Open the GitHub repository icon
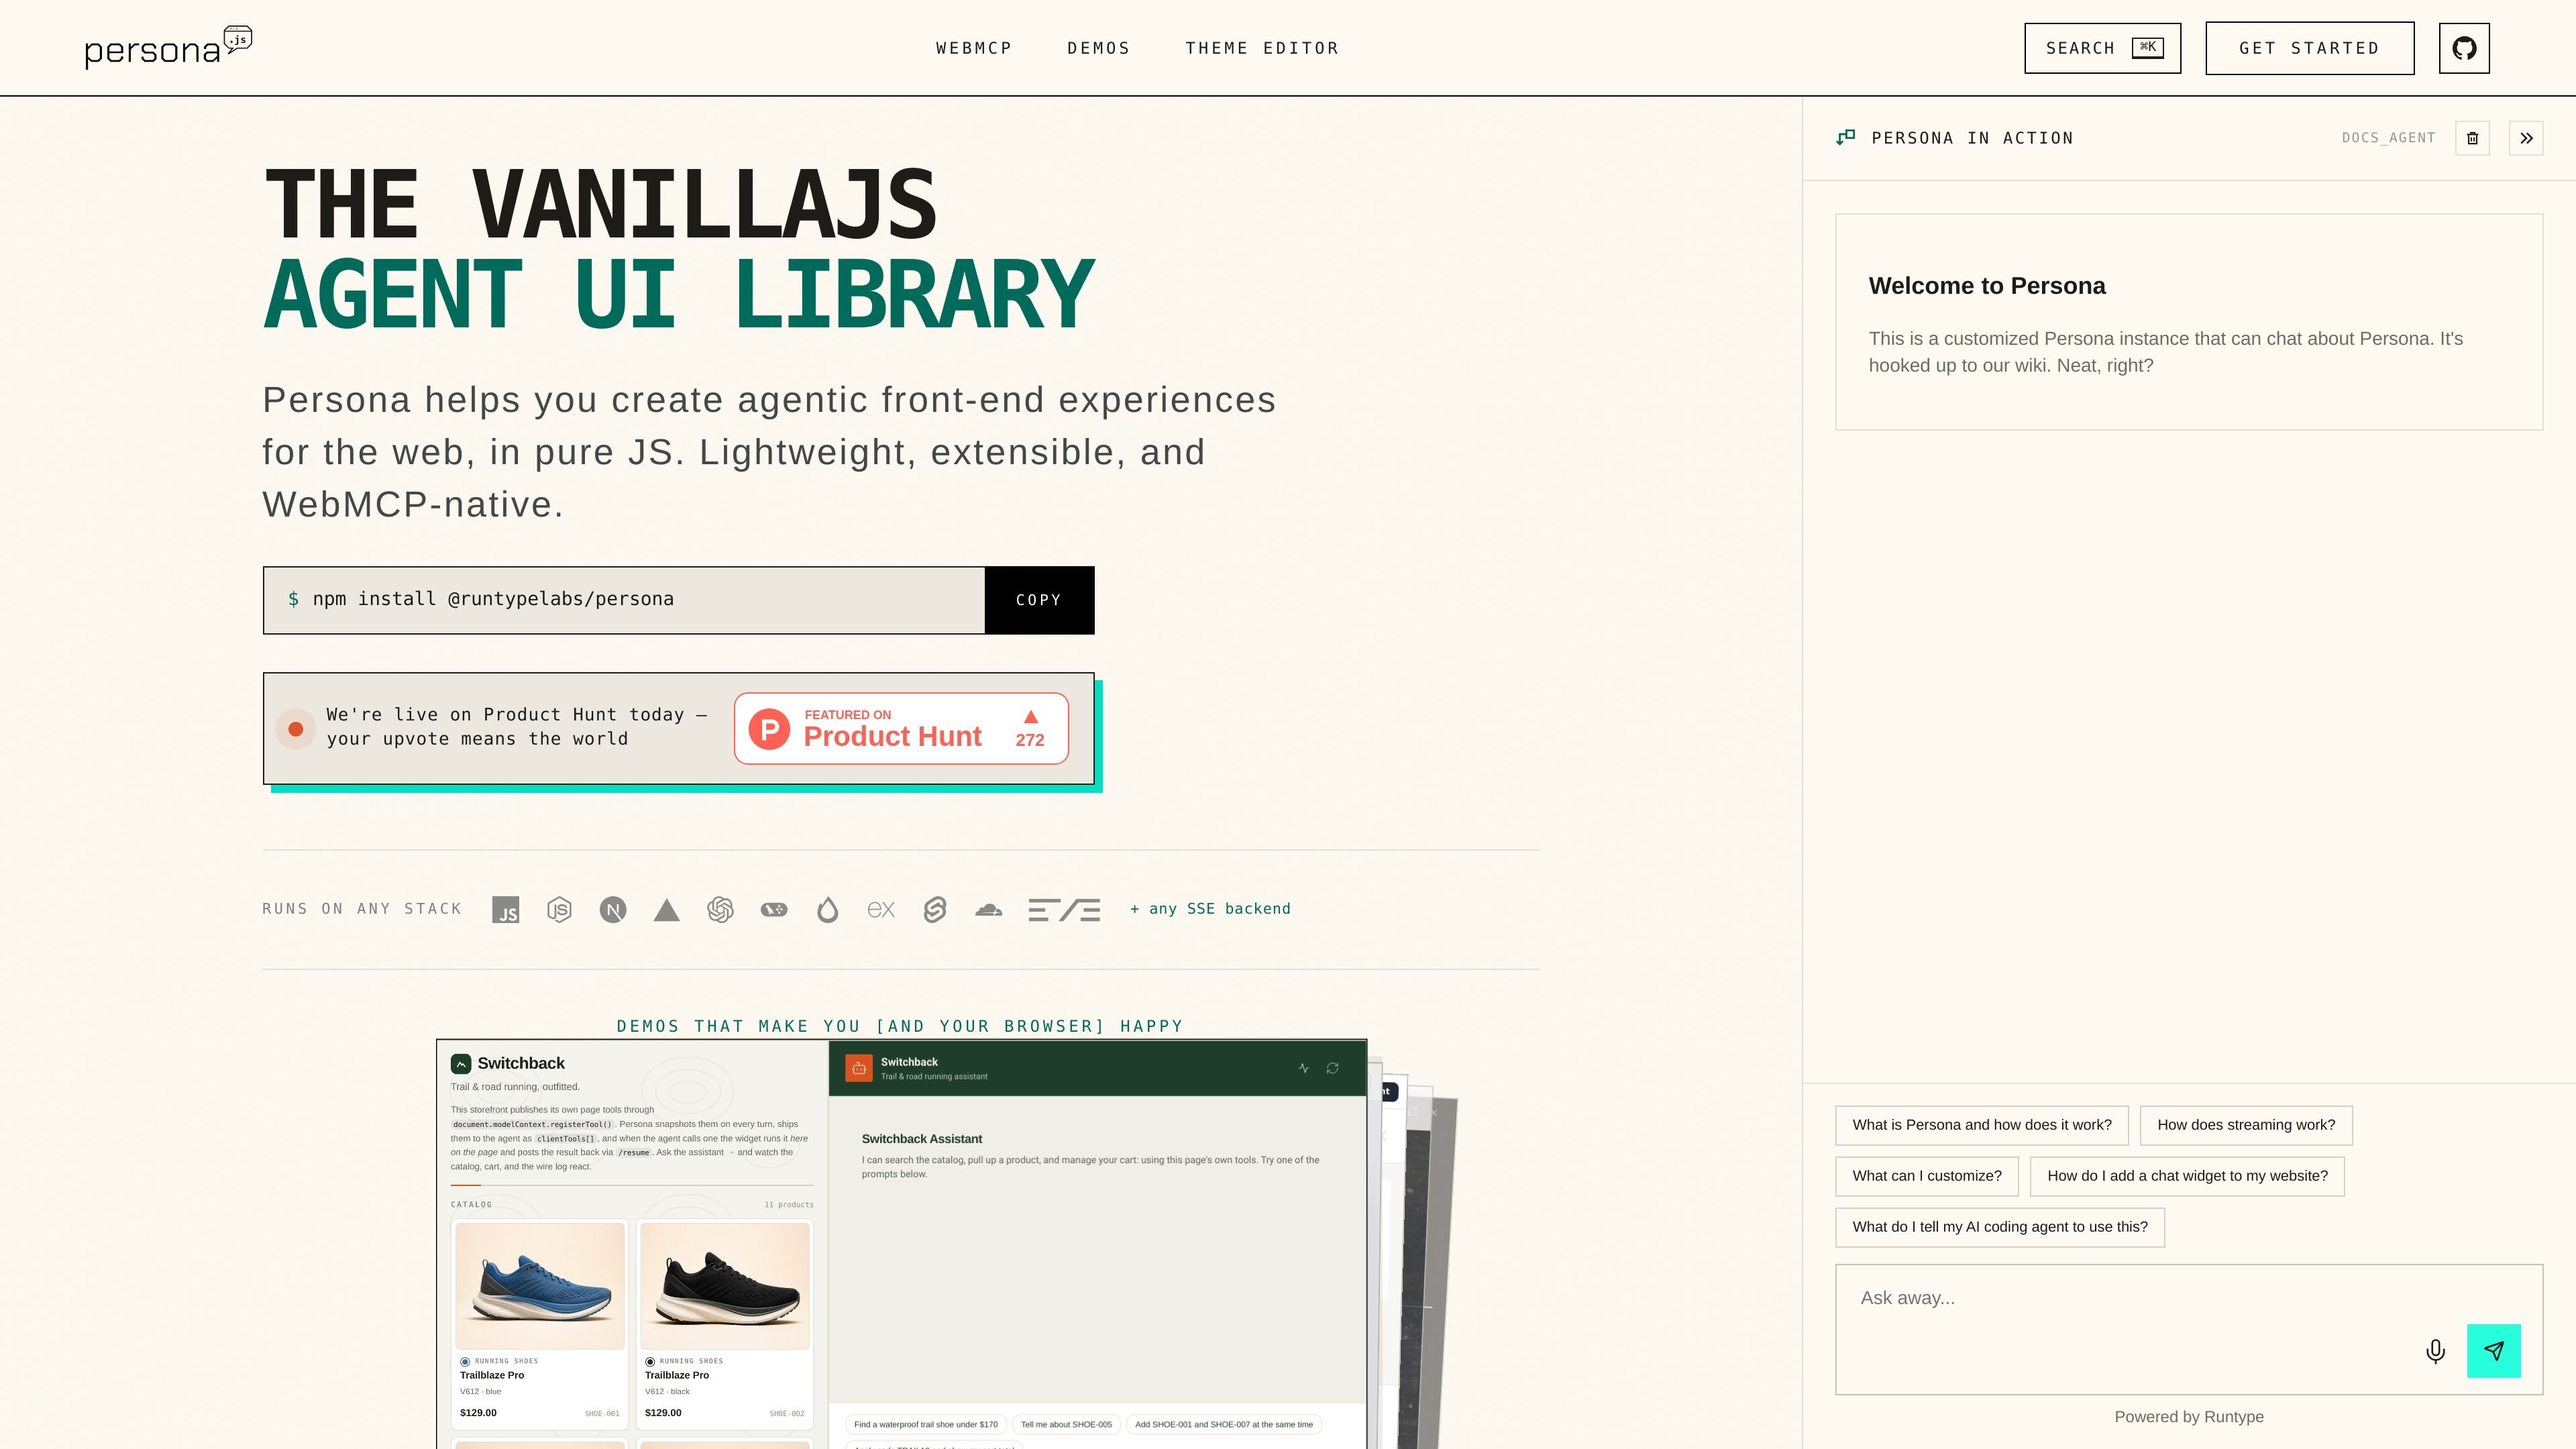2576x1449 pixels. (x=2464, y=48)
